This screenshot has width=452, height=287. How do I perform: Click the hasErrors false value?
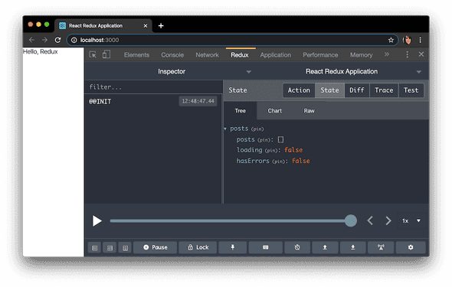tap(300, 161)
